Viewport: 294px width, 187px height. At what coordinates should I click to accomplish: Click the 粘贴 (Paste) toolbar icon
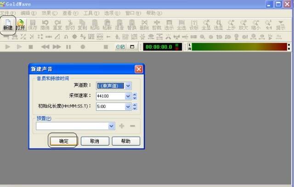pyautogui.click(x=95, y=25)
